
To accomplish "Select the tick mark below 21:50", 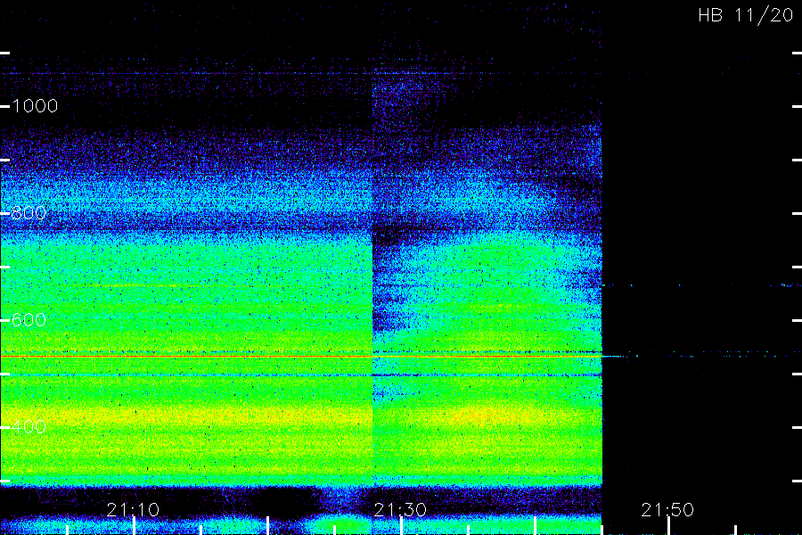I will 669,526.
